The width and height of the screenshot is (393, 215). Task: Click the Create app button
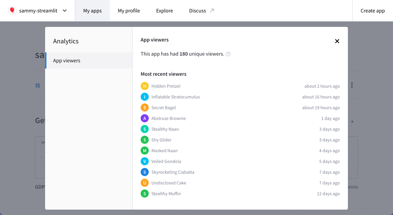pyautogui.click(x=372, y=10)
